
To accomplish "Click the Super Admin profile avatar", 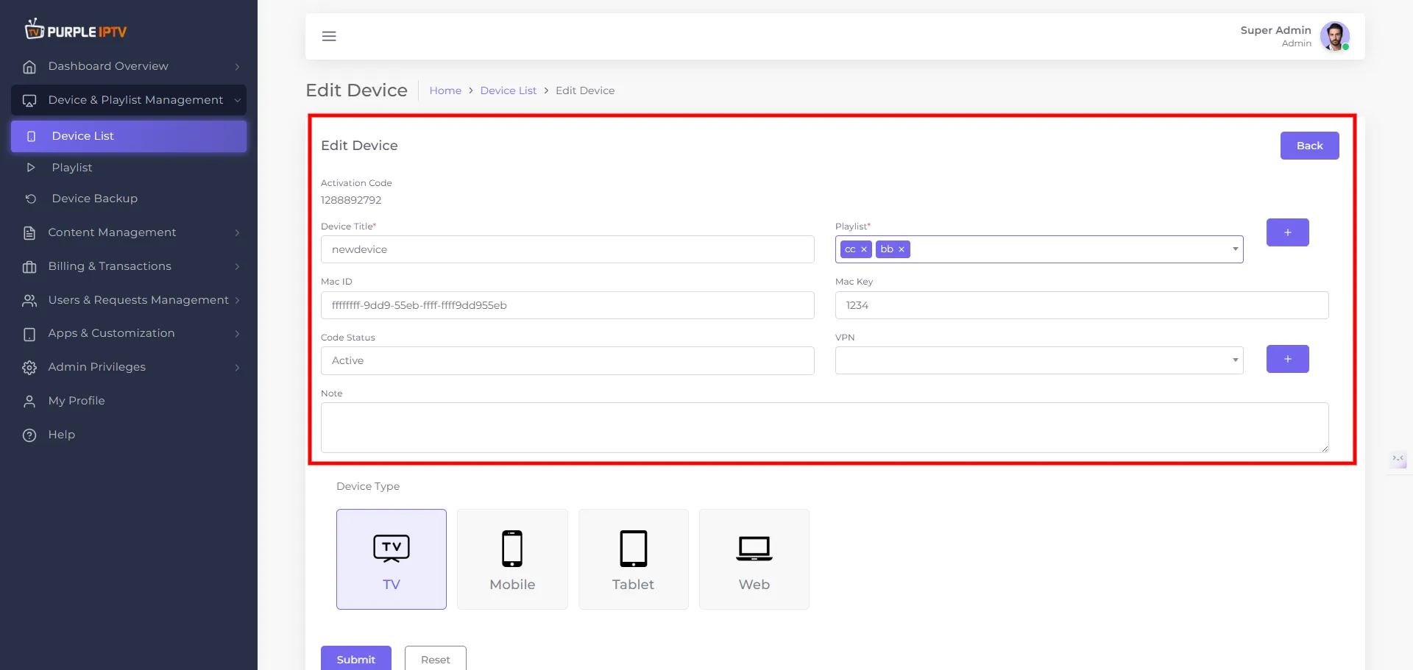I will pos(1334,36).
